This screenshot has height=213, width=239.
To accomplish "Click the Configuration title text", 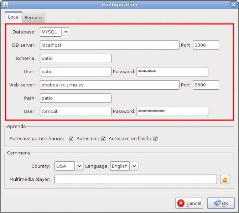I will [120, 5].
